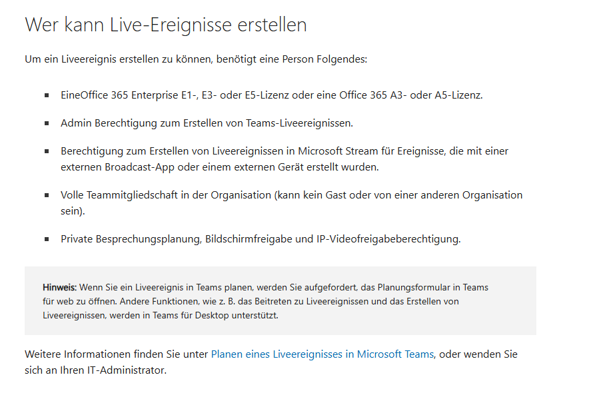Click the bold Hinweis: label in the note
The height and width of the screenshot is (399, 613).
coord(59,287)
